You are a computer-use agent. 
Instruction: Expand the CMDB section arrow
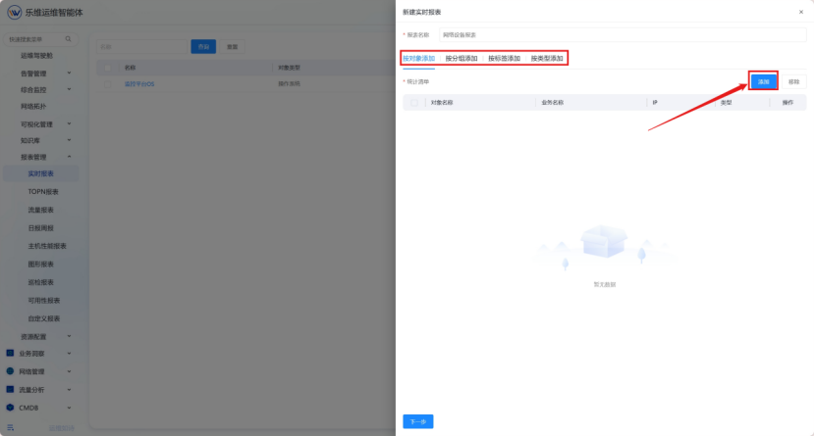(x=69, y=408)
